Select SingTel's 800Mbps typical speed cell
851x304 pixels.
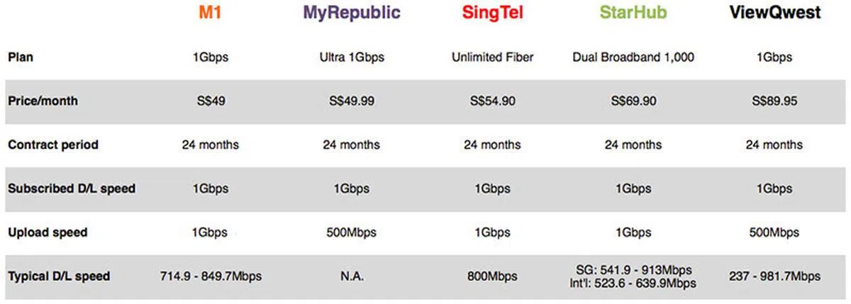click(x=492, y=276)
